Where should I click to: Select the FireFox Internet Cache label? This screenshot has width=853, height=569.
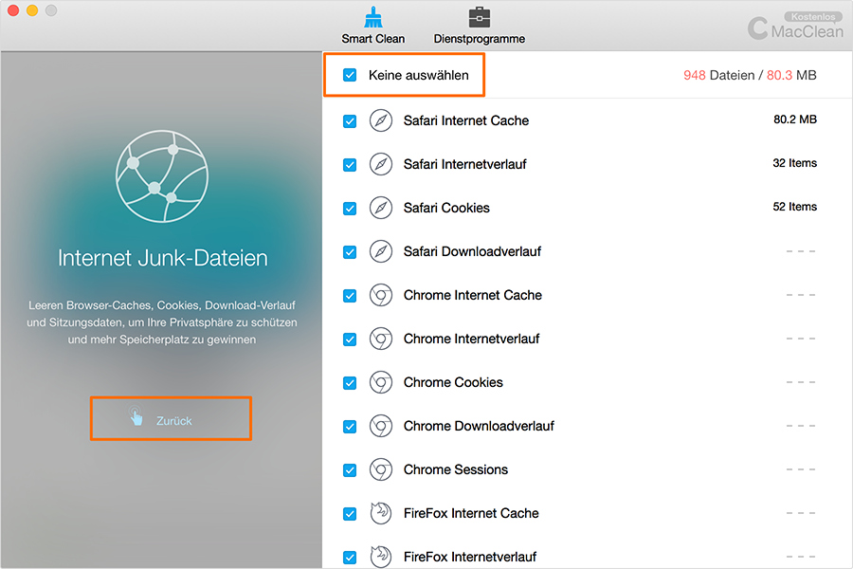[471, 513]
